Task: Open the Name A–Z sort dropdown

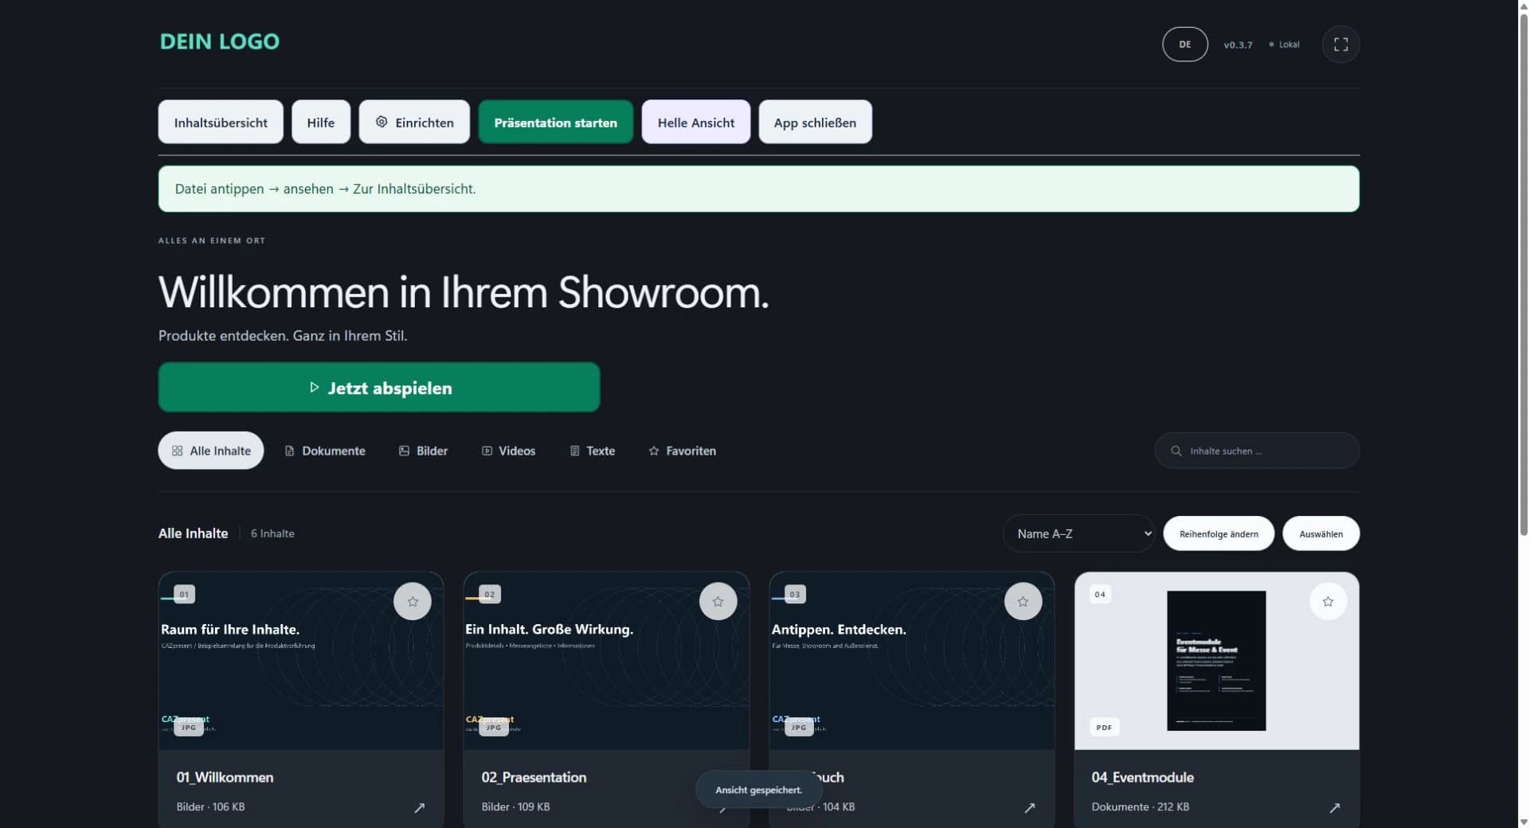Action: [x=1078, y=533]
